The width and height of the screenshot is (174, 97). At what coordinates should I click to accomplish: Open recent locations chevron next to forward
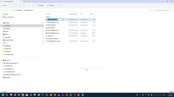(x=8, y=10)
